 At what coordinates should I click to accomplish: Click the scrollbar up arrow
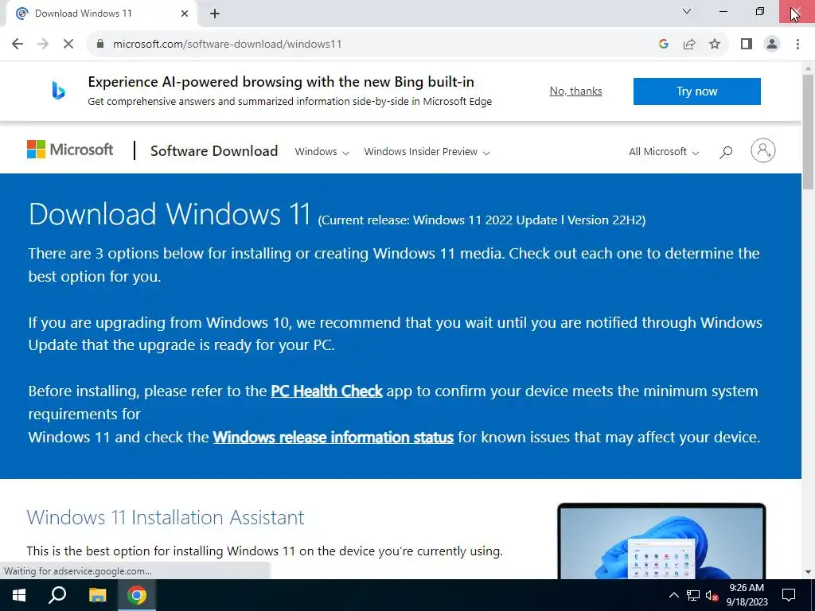(809, 68)
